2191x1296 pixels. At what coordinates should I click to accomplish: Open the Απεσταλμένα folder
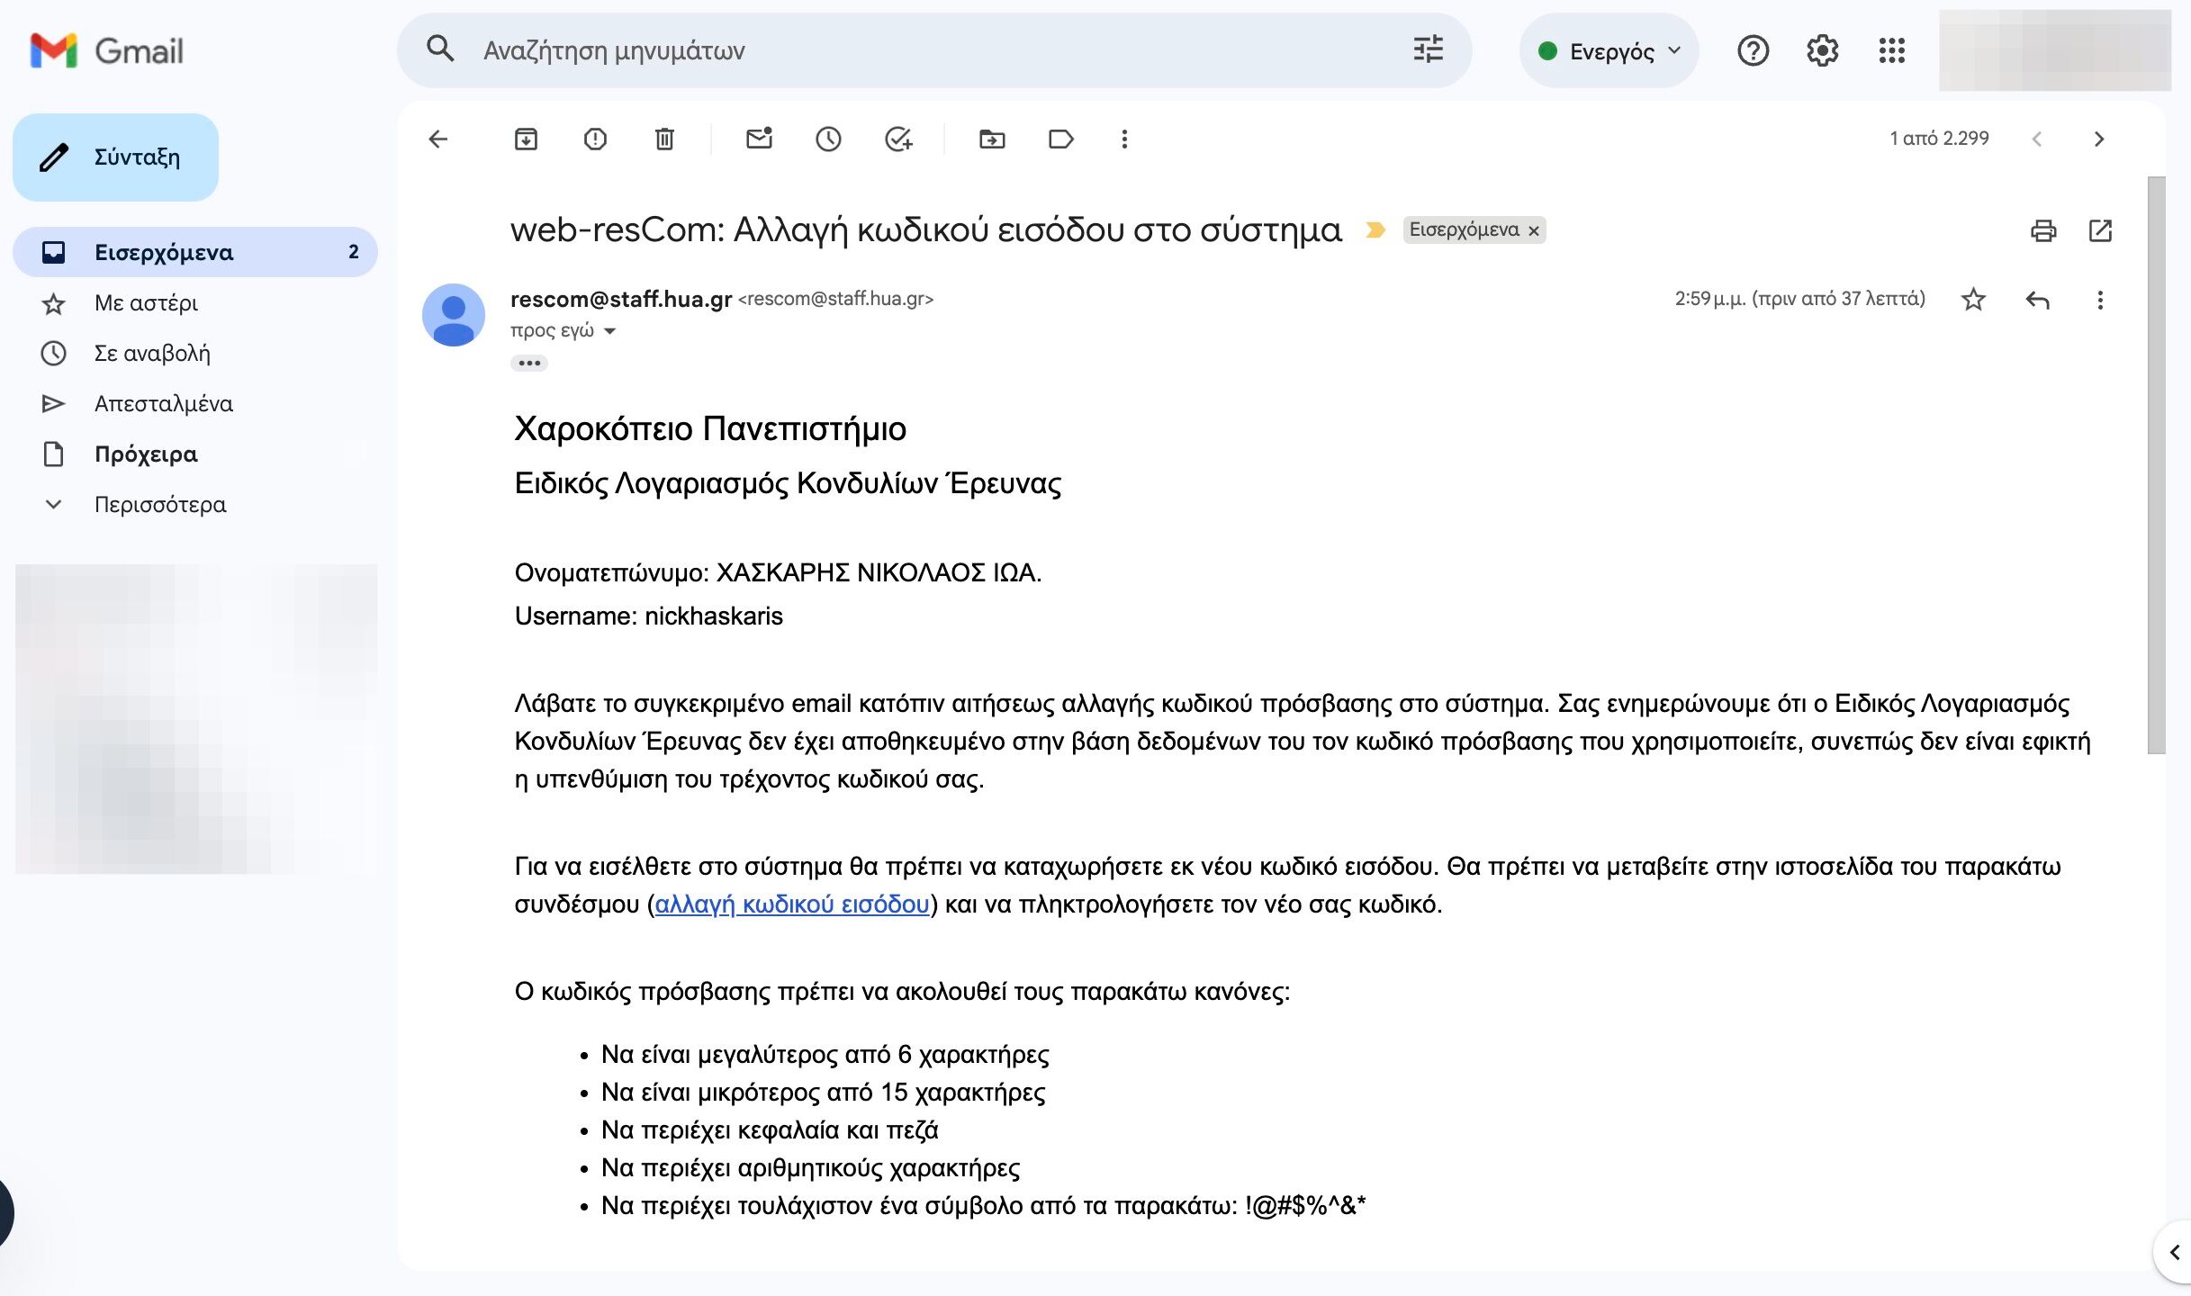164,403
